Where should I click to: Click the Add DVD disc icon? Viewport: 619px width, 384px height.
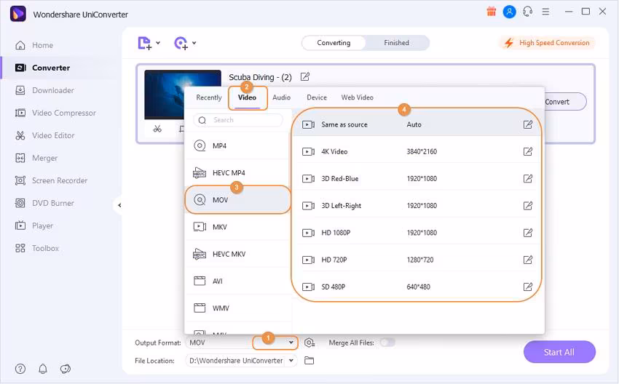181,43
